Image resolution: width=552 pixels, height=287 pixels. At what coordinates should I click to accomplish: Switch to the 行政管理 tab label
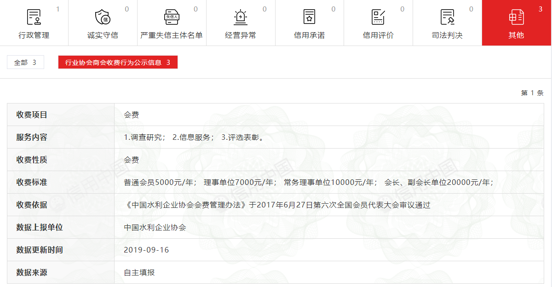click(x=34, y=35)
